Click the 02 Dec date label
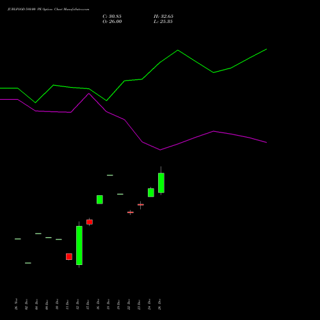 tap(27, 304)
